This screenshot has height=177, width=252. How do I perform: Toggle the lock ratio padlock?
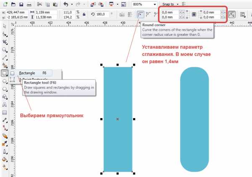pyautogui.click(x=84, y=14)
